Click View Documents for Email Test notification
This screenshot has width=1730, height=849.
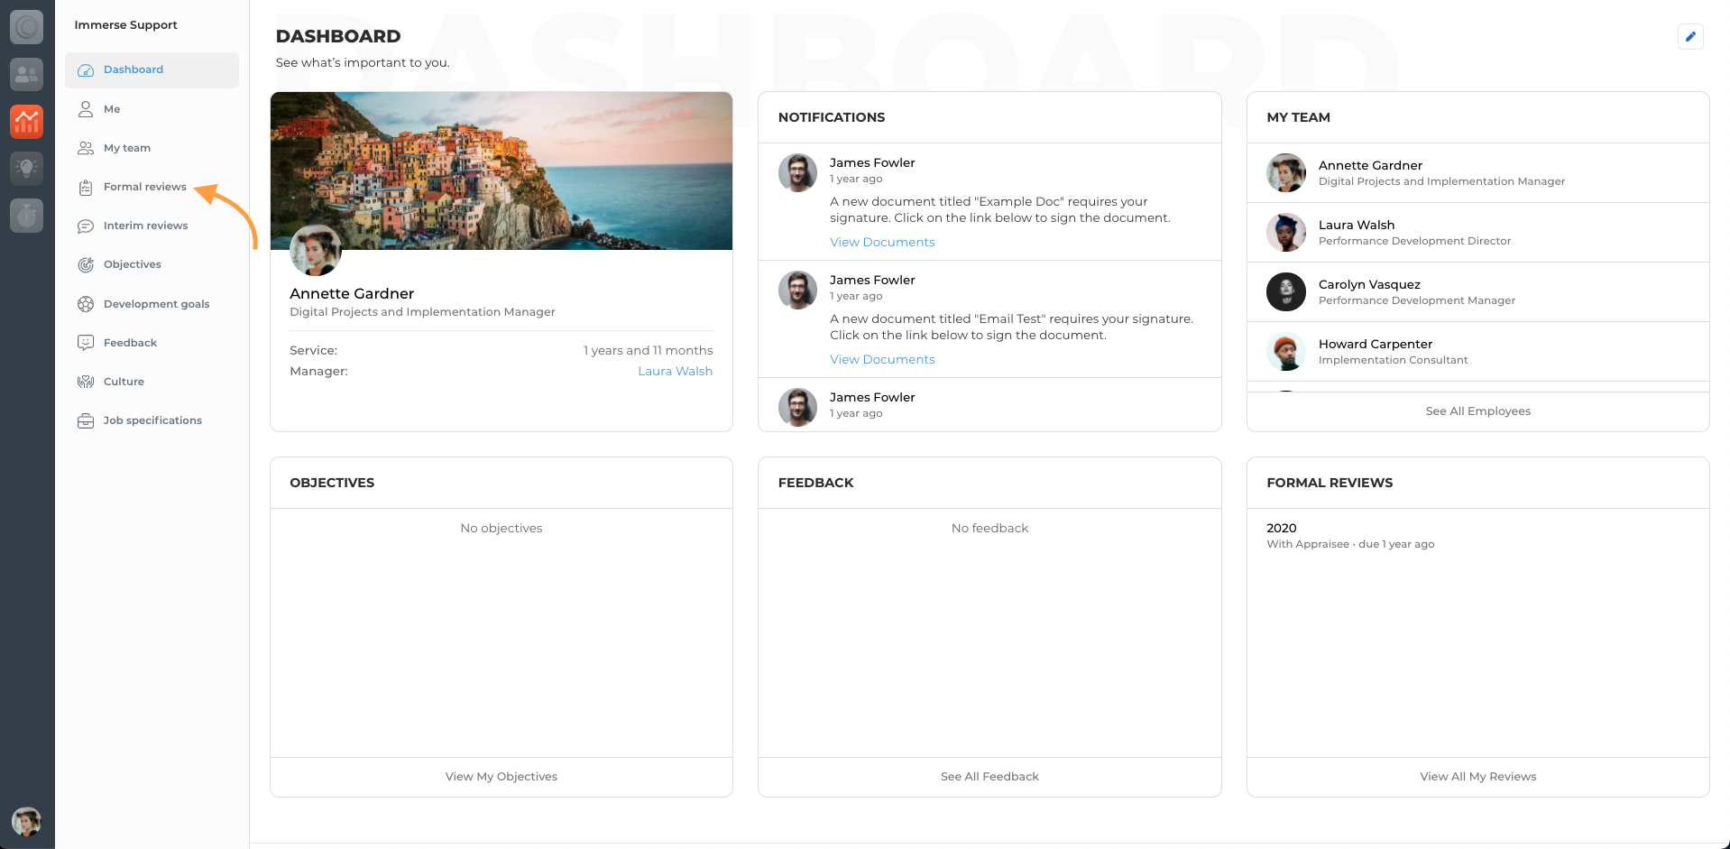click(882, 359)
